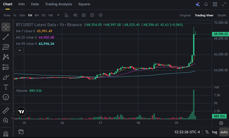Open the AI sparkle assistant icon
229x138 pixels.
(x=198, y=4)
